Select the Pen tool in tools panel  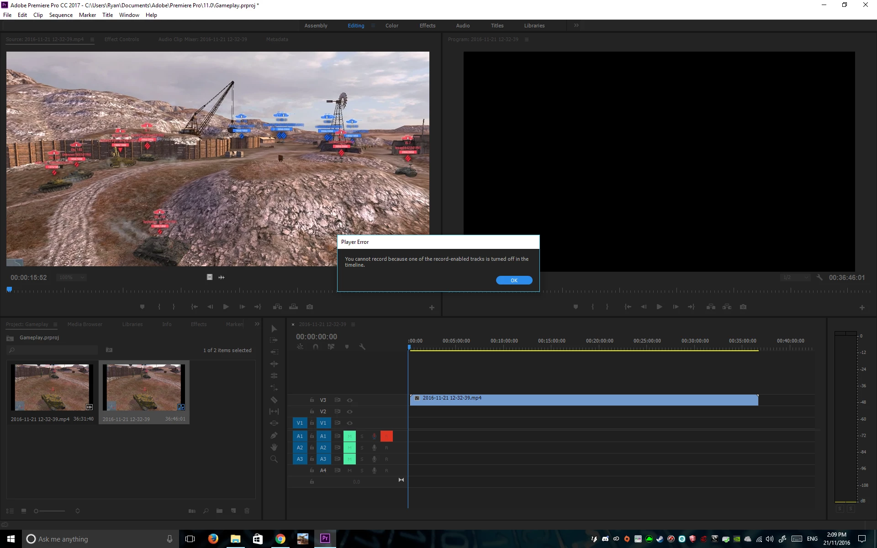(274, 435)
